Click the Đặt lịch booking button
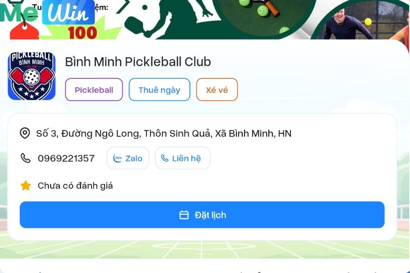 (202, 215)
